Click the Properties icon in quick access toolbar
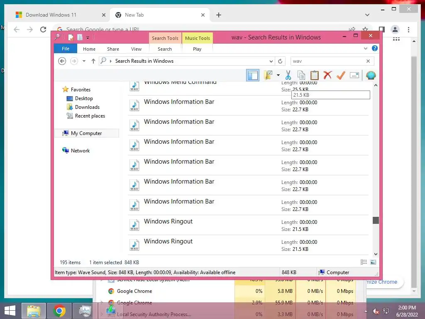The width and height of the screenshot is (425, 319). click(x=71, y=37)
